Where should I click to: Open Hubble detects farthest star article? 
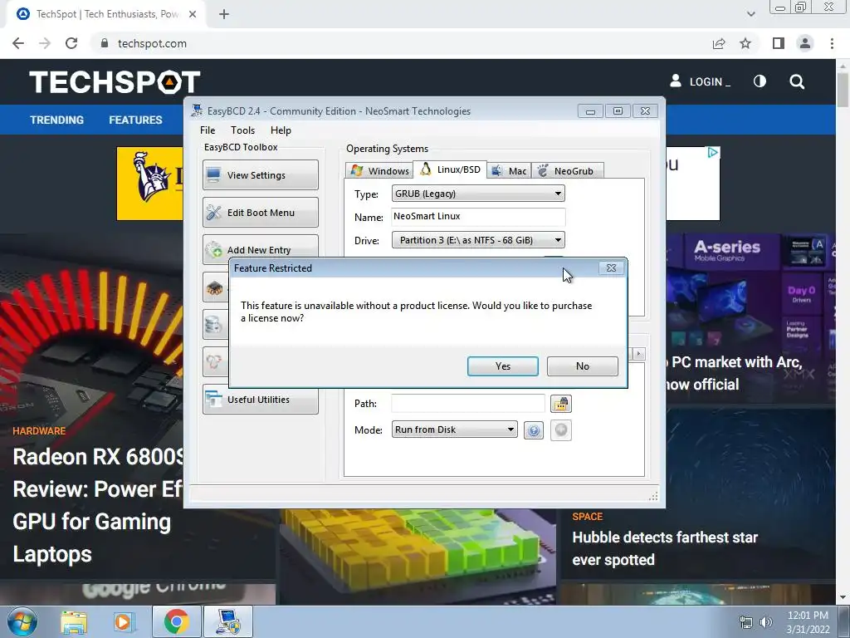(665, 548)
